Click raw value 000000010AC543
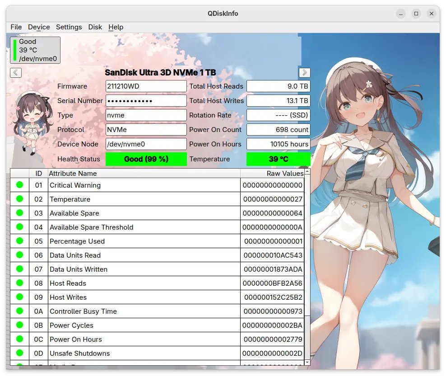Screen dimensions: 446x377 pos(272,255)
